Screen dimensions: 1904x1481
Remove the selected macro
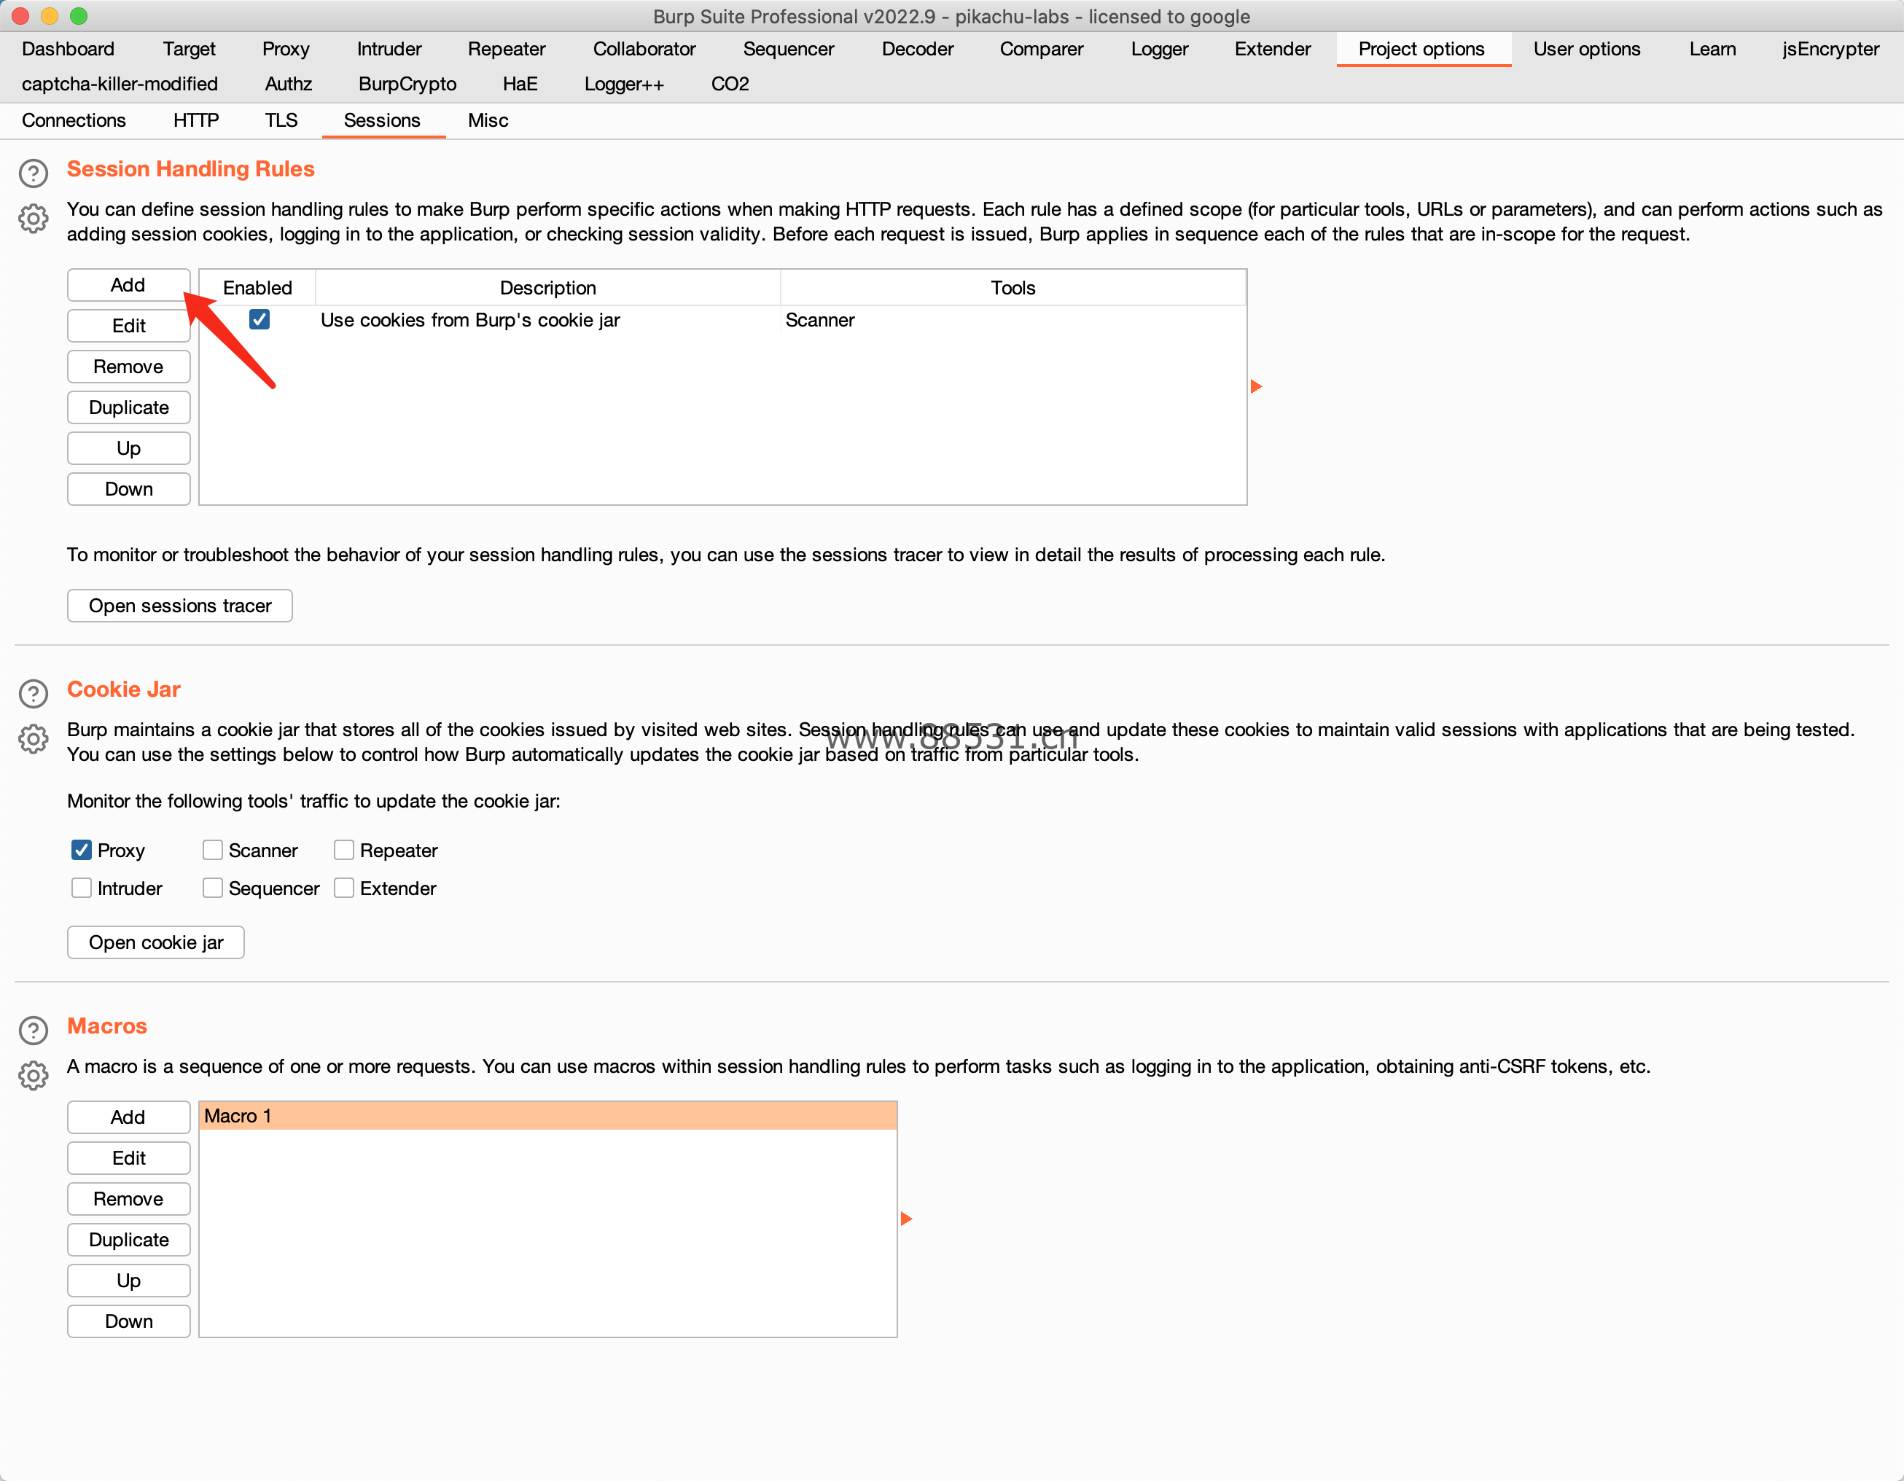point(128,1200)
